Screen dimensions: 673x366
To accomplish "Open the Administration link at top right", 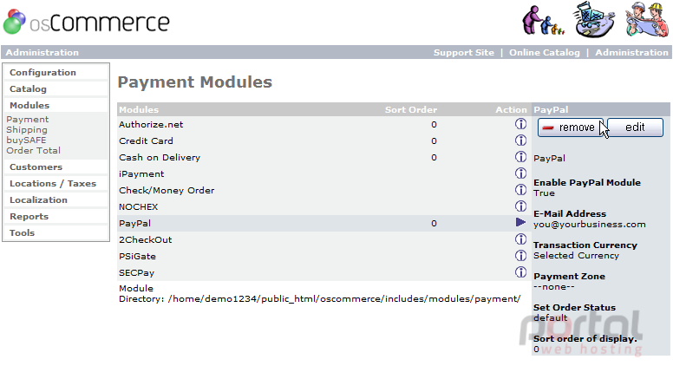I will pyautogui.click(x=631, y=52).
